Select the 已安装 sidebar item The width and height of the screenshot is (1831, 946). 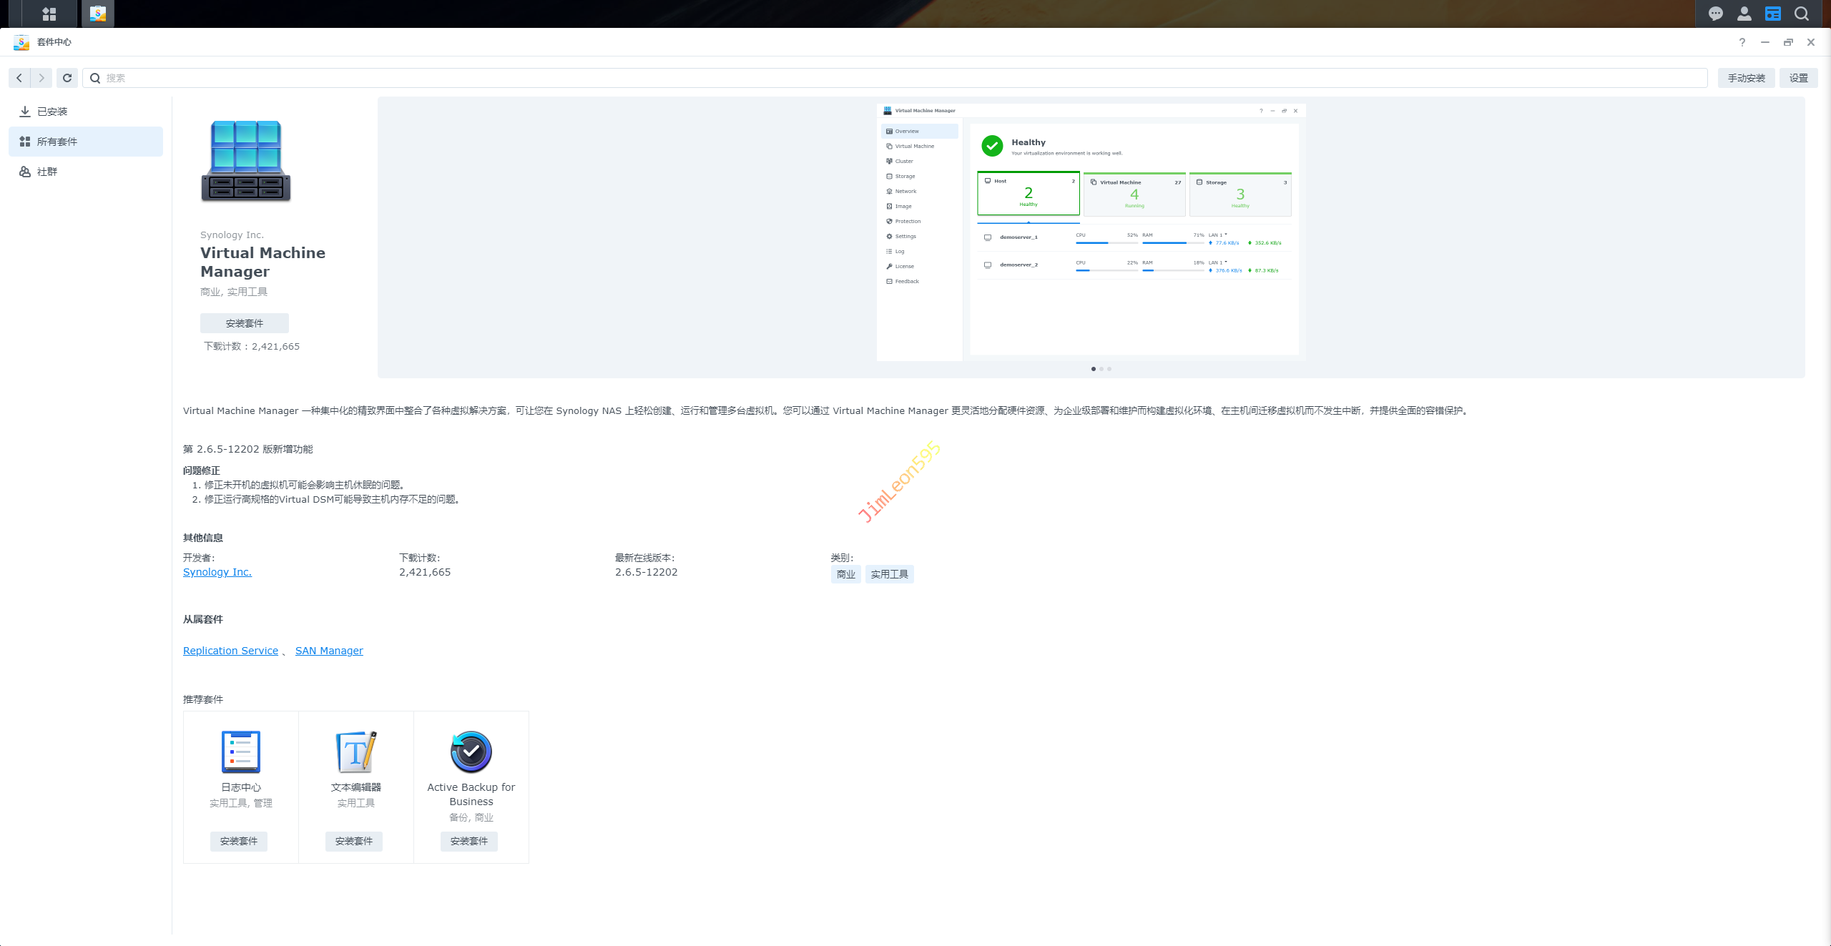[52, 112]
